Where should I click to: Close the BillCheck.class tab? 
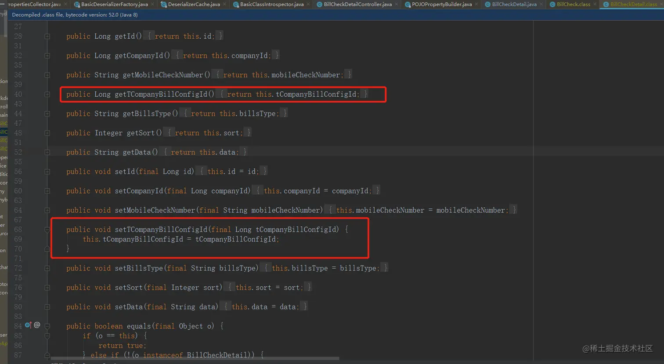pyautogui.click(x=595, y=4)
